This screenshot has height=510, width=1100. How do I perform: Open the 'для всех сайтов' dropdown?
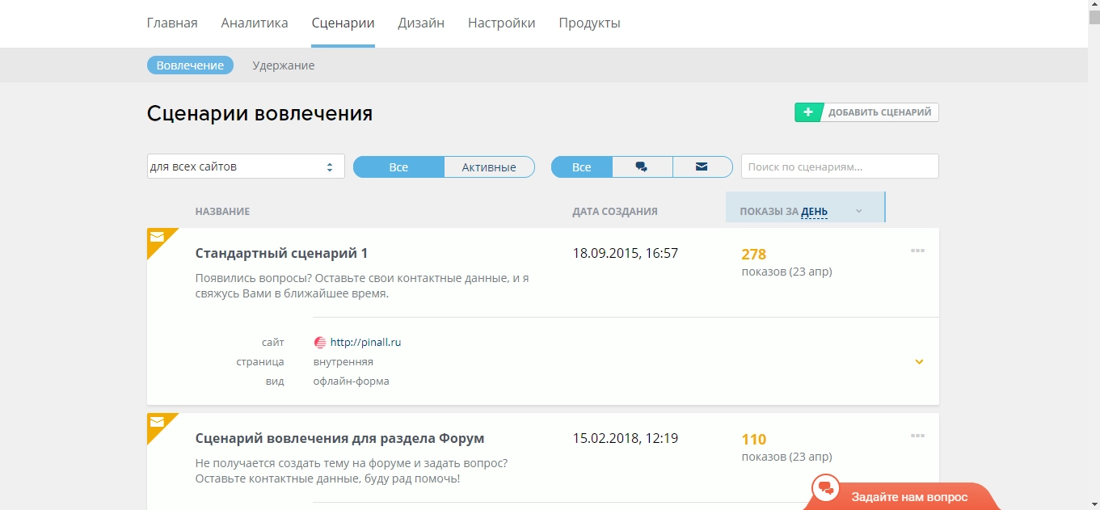point(246,166)
